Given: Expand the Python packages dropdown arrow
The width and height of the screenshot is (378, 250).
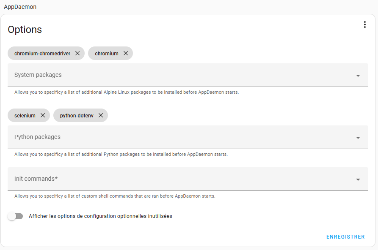Looking at the screenshot, I should 358,138.
